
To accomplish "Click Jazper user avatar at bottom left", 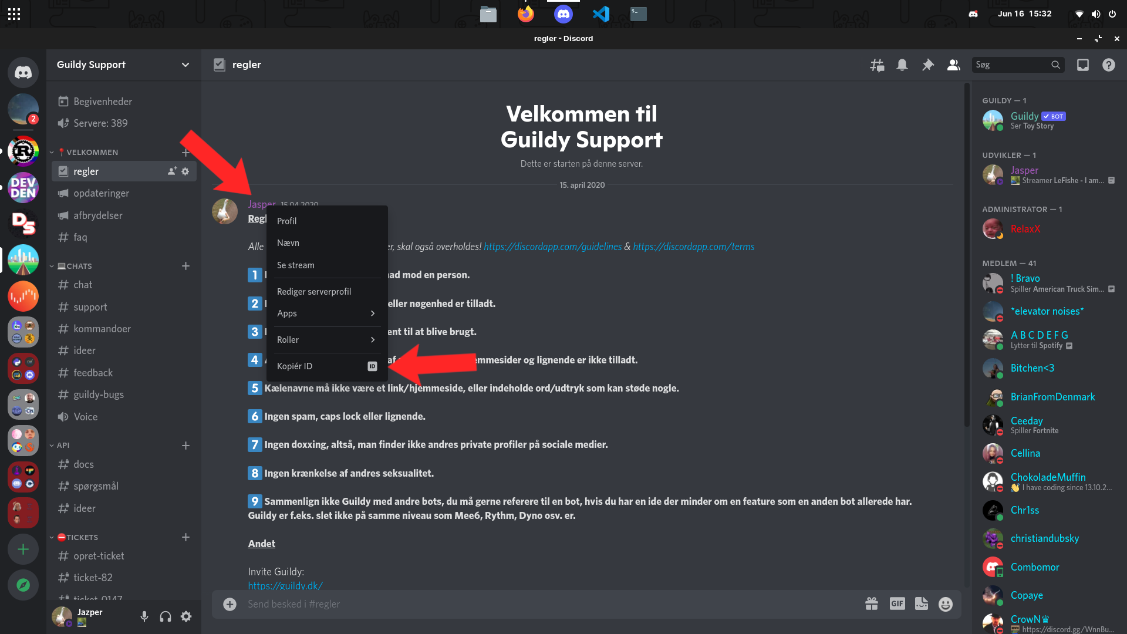I will tap(62, 616).
